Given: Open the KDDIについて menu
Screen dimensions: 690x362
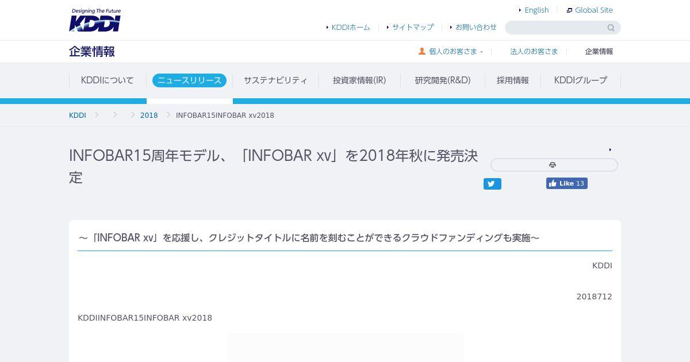Looking at the screenshot, I should click(108, 80).
